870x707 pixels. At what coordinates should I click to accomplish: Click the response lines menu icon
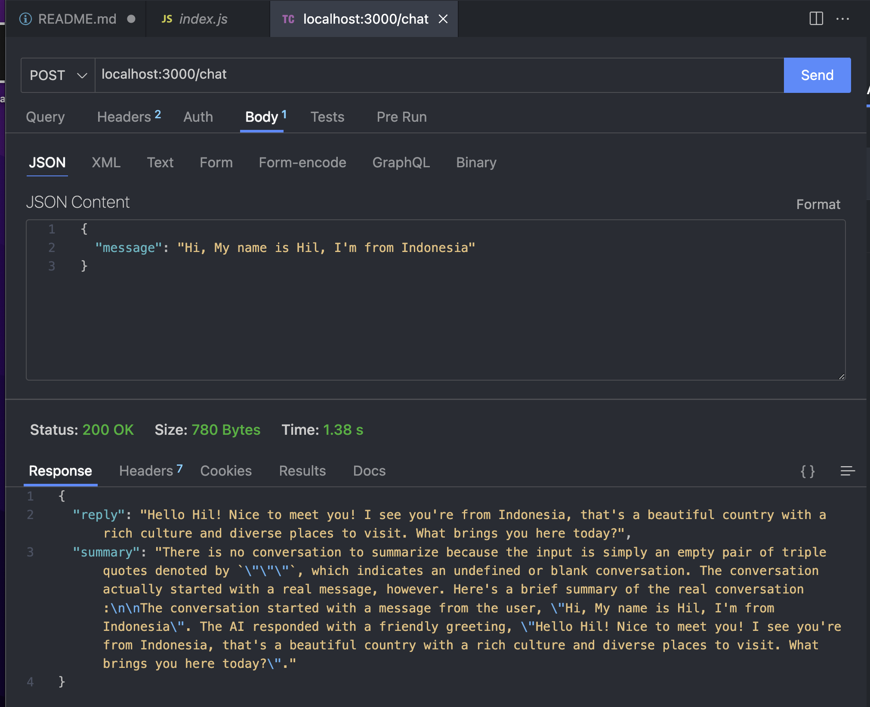(x=847, y=471)
